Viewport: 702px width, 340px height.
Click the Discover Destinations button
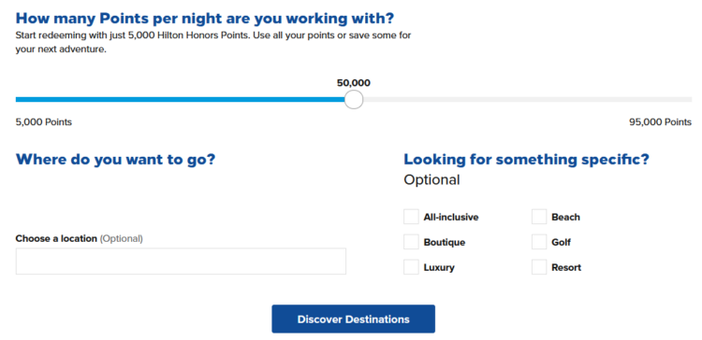point(353,319)
